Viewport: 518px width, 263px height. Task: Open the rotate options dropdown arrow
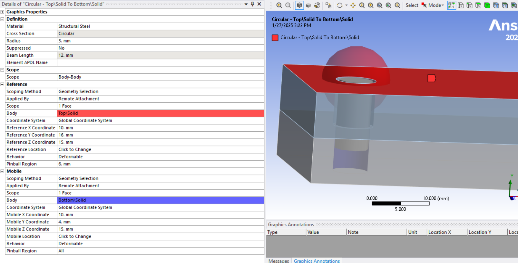(x=346, y=5)
